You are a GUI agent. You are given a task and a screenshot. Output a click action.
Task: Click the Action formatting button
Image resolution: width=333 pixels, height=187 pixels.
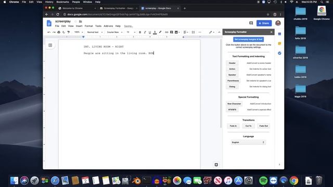pyautogui.click(x=232, y=69)
